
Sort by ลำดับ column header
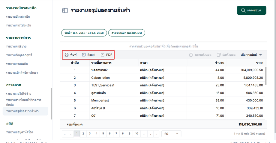(75, 63)
